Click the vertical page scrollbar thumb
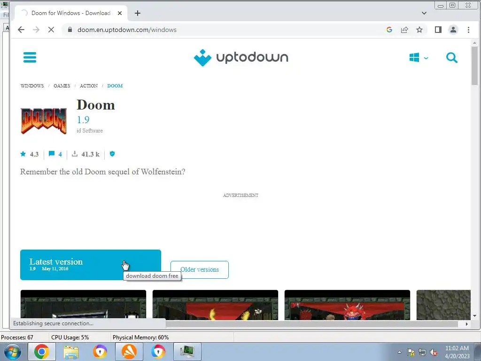 pyautogui.click(x=474, y=66)
